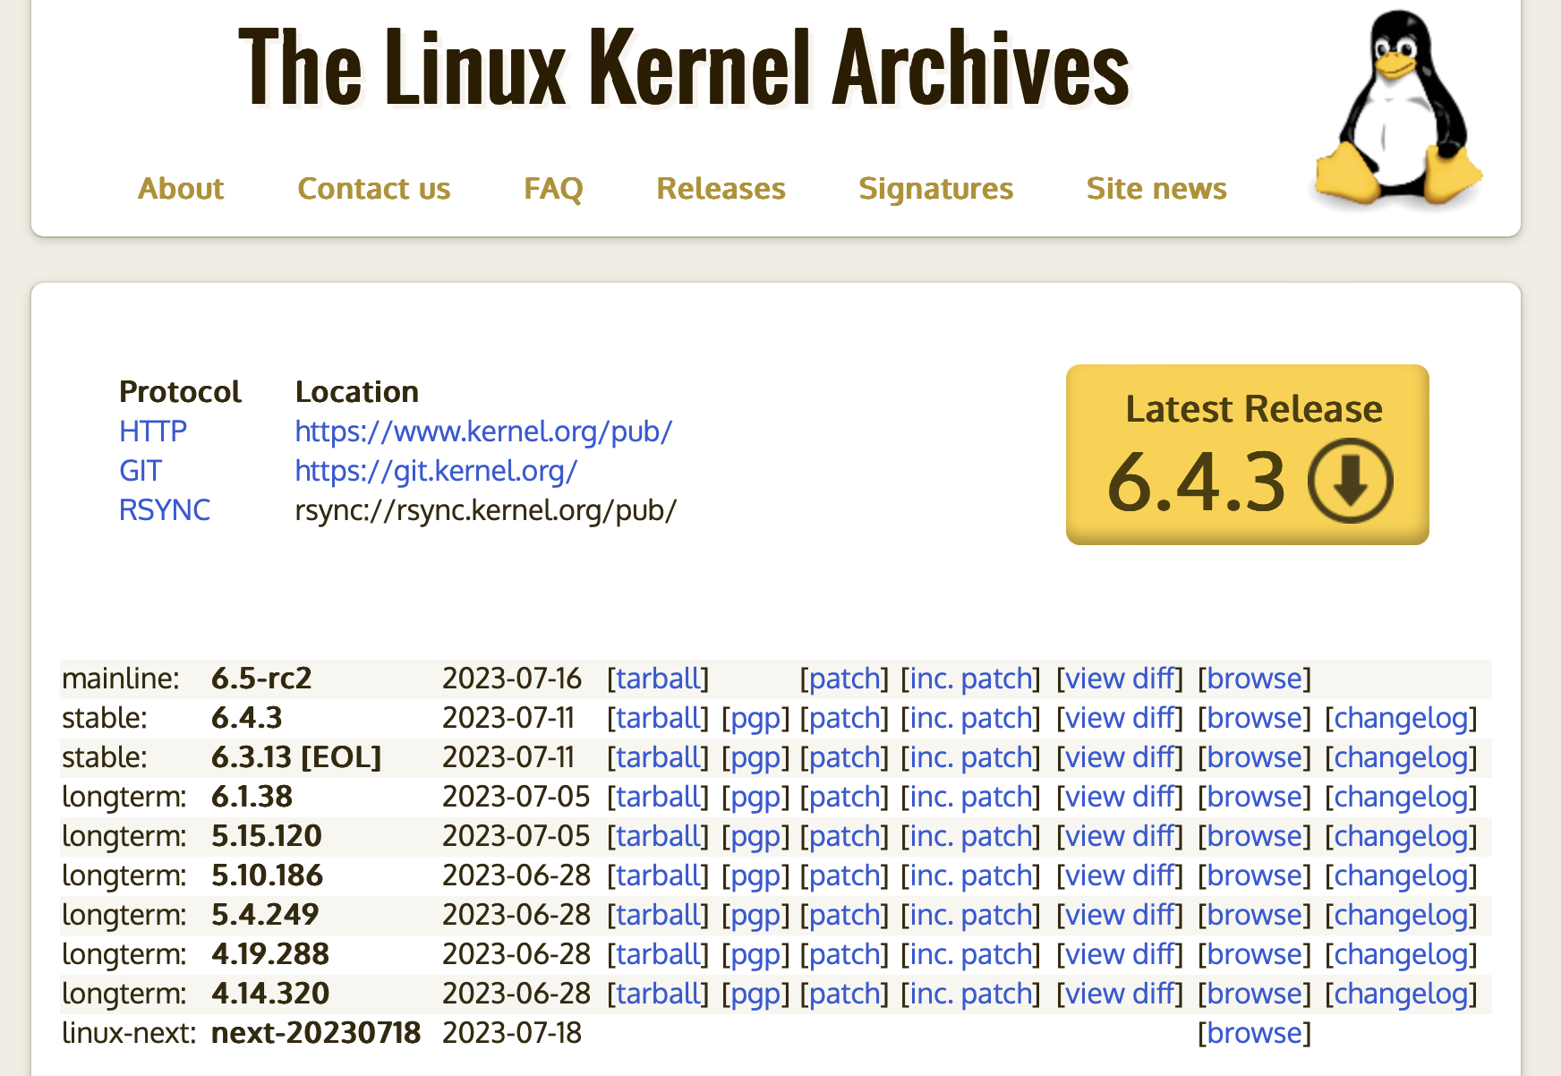Image resolution: width=1561 pixels, height=1076 pixels.
Task: Go to Contact us
Action: pos(374,189)
